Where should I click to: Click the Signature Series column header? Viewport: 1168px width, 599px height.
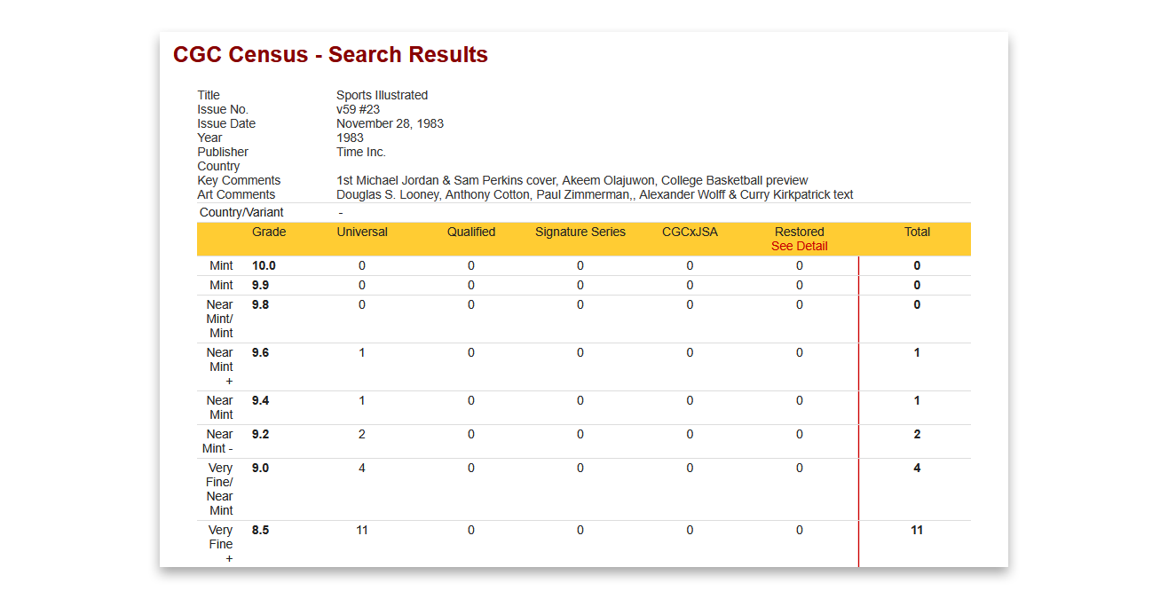[x=580, y=232]
